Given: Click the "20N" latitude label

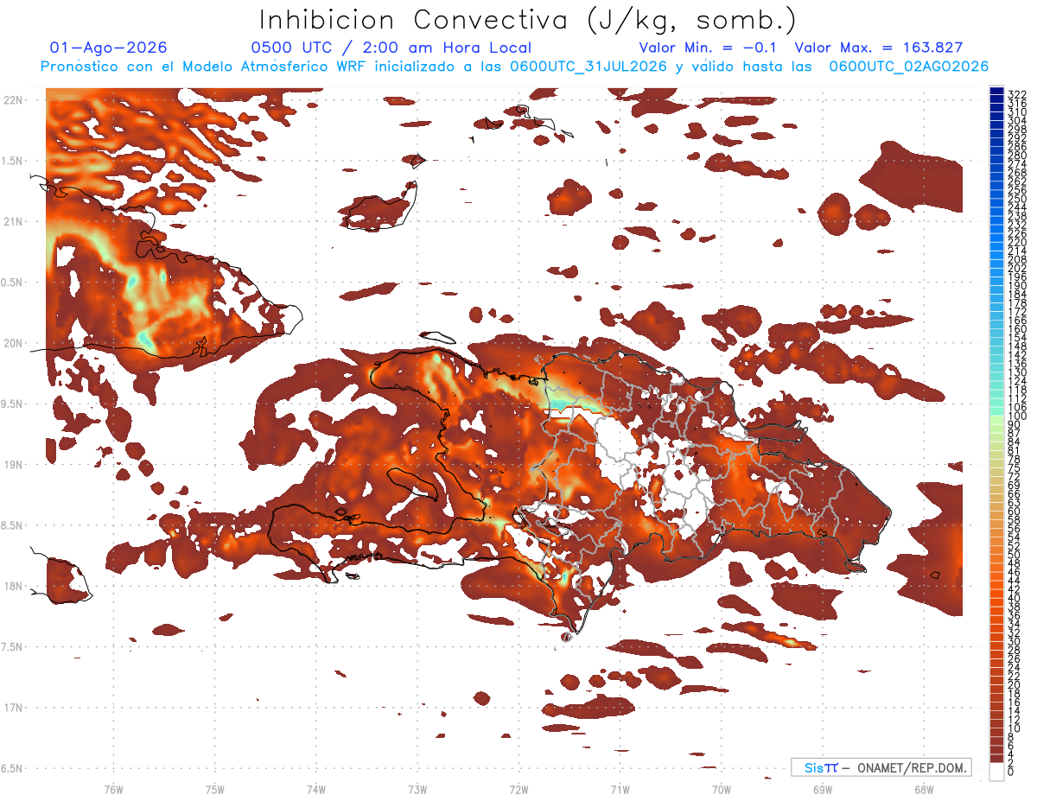Looking at the screenshot, I should (13, 343).
